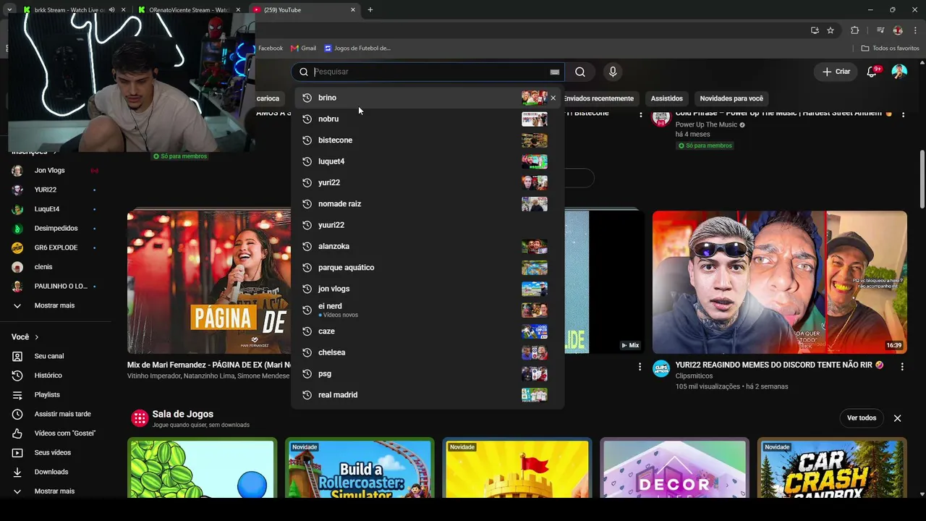Image resolution: width=926 pixels, height=521 pixels.
Task: Open the Chrome three-dot menu
Action: pyautogui.click(x=916, y=30)
